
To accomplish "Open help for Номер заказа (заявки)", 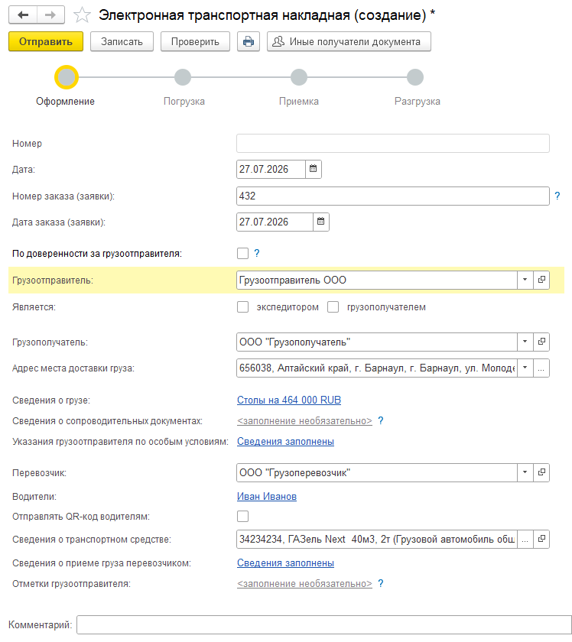I will [x=557, y=196].
